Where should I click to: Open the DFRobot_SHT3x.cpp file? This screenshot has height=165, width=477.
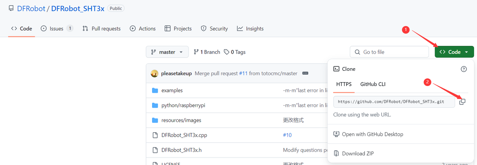click(184, 135)
